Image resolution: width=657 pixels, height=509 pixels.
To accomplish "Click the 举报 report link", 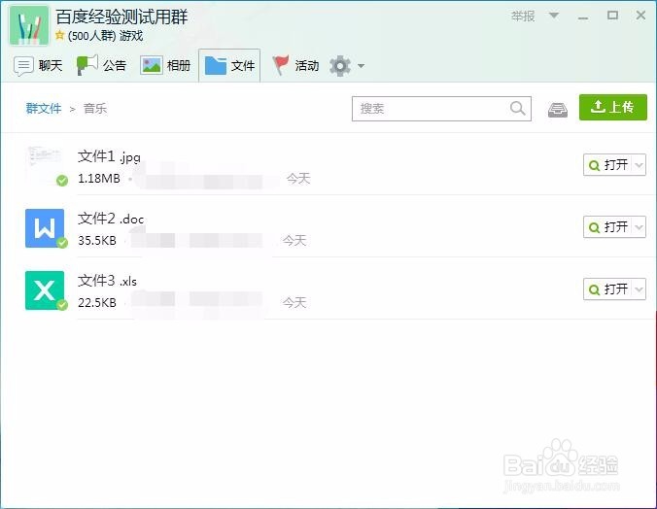I will pos(523,16).
